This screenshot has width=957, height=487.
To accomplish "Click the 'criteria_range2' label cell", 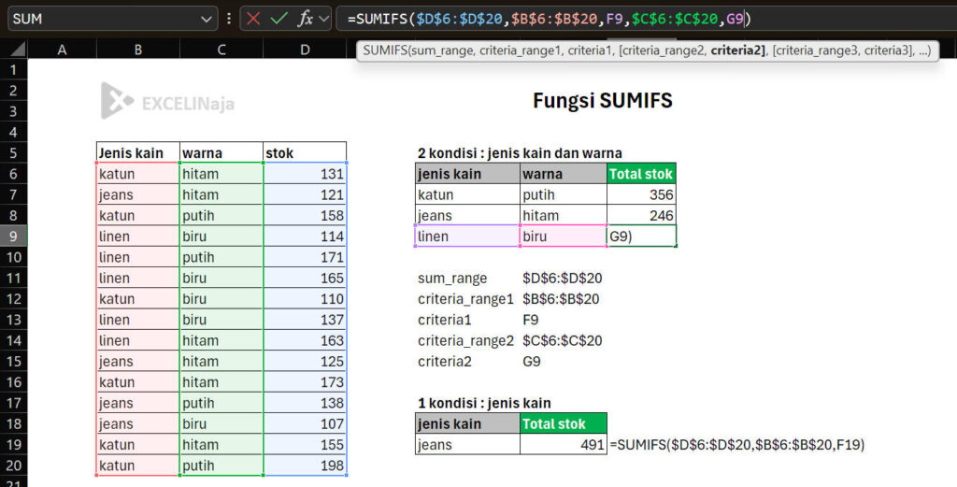I will pyautogui.click(x=465, y=340).
